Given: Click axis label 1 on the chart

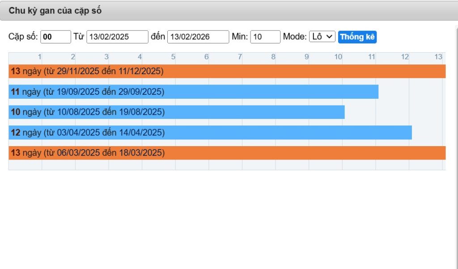Looking at the screenshot, I should point(40,57).
